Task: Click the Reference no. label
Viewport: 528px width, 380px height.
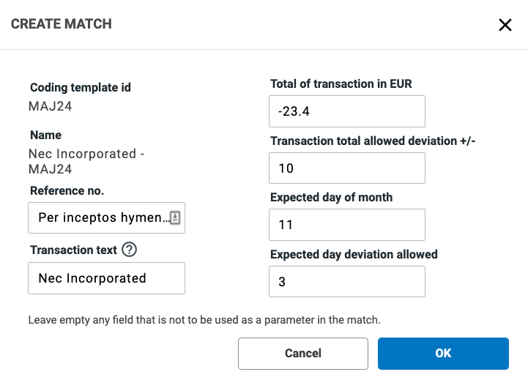Action: point(67,190)
